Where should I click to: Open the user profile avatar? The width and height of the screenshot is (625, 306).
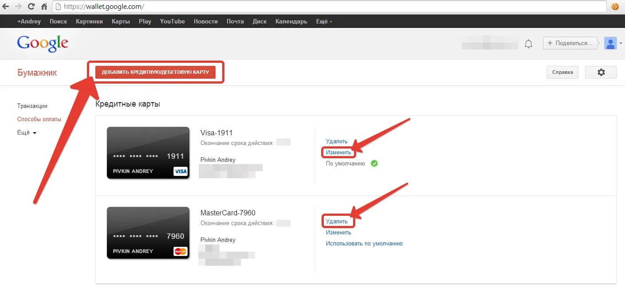tap(610, 43)
